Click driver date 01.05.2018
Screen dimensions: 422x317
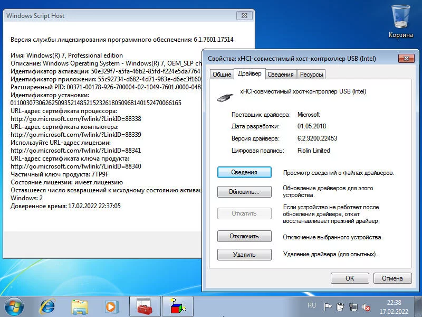click(312, 126)
